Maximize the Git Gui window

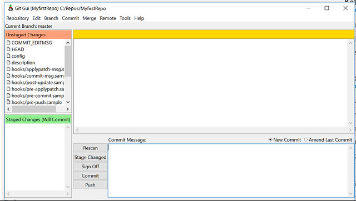pyautogui.click(x=327, y=8)
